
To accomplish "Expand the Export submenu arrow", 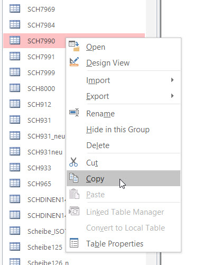I will 172,96.
